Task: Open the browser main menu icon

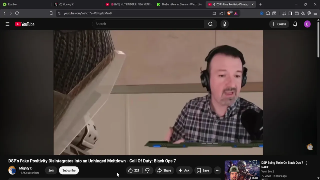Action: point(315,13)
